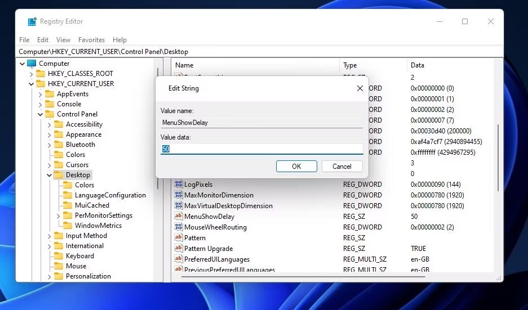Expand the Accessibility key
The width and height of the screenshot is (528, 310).
(50, 124)
